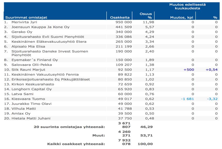The image size is (222, 149).
Task: Select the '+0,54' change percentage
Action: pyautogui.click(x=211, y=70)
